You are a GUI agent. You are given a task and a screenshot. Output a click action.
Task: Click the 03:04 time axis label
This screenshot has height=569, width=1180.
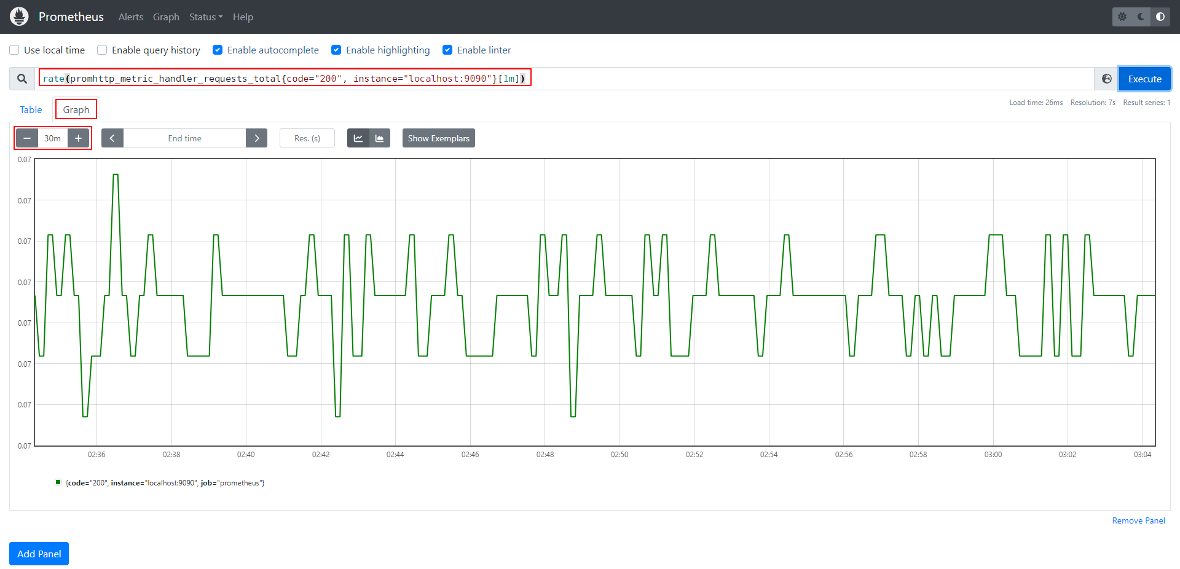pos(1143,455)
